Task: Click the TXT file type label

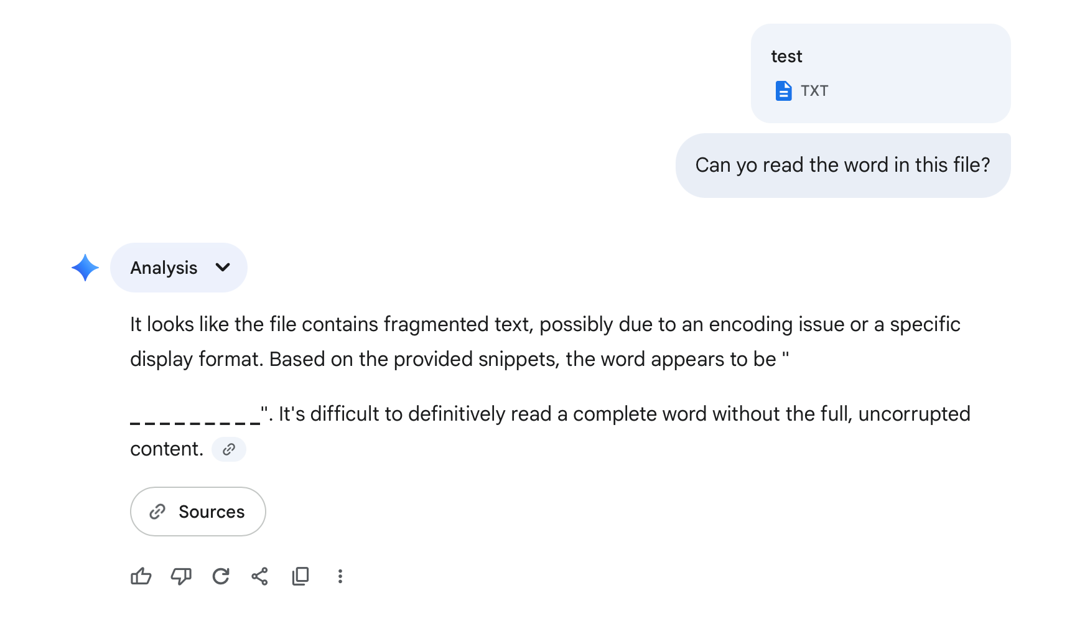Action: click(814, 91)
